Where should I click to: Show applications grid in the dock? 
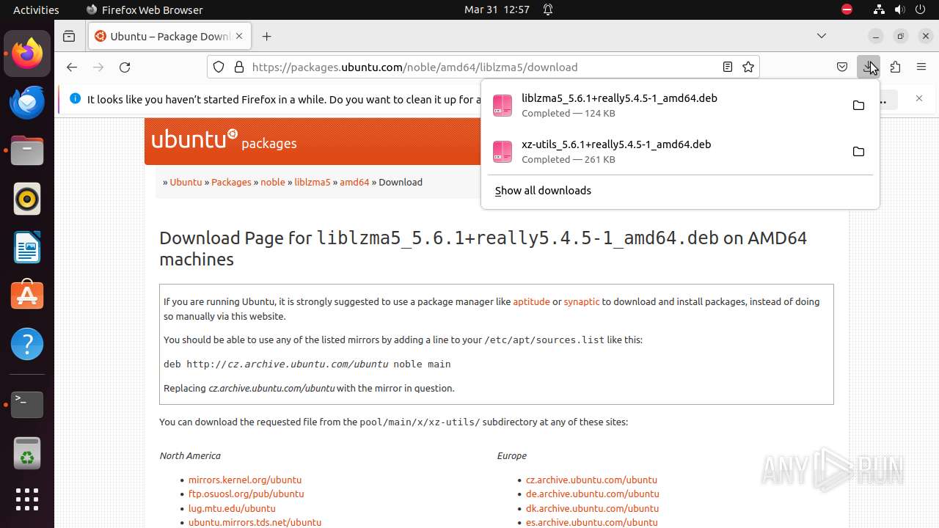[x=27, y=499]
